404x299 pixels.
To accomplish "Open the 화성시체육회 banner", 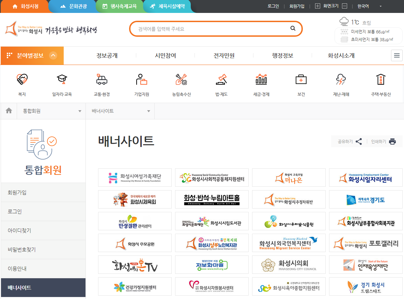I will pyautogui.click(x=135, y=199).
